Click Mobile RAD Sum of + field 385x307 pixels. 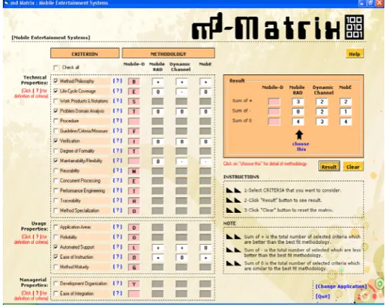tap(298, 102)
